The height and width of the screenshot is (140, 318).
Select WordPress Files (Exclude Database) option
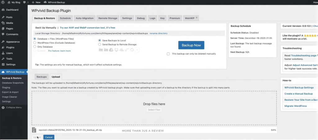coord(35,43)
